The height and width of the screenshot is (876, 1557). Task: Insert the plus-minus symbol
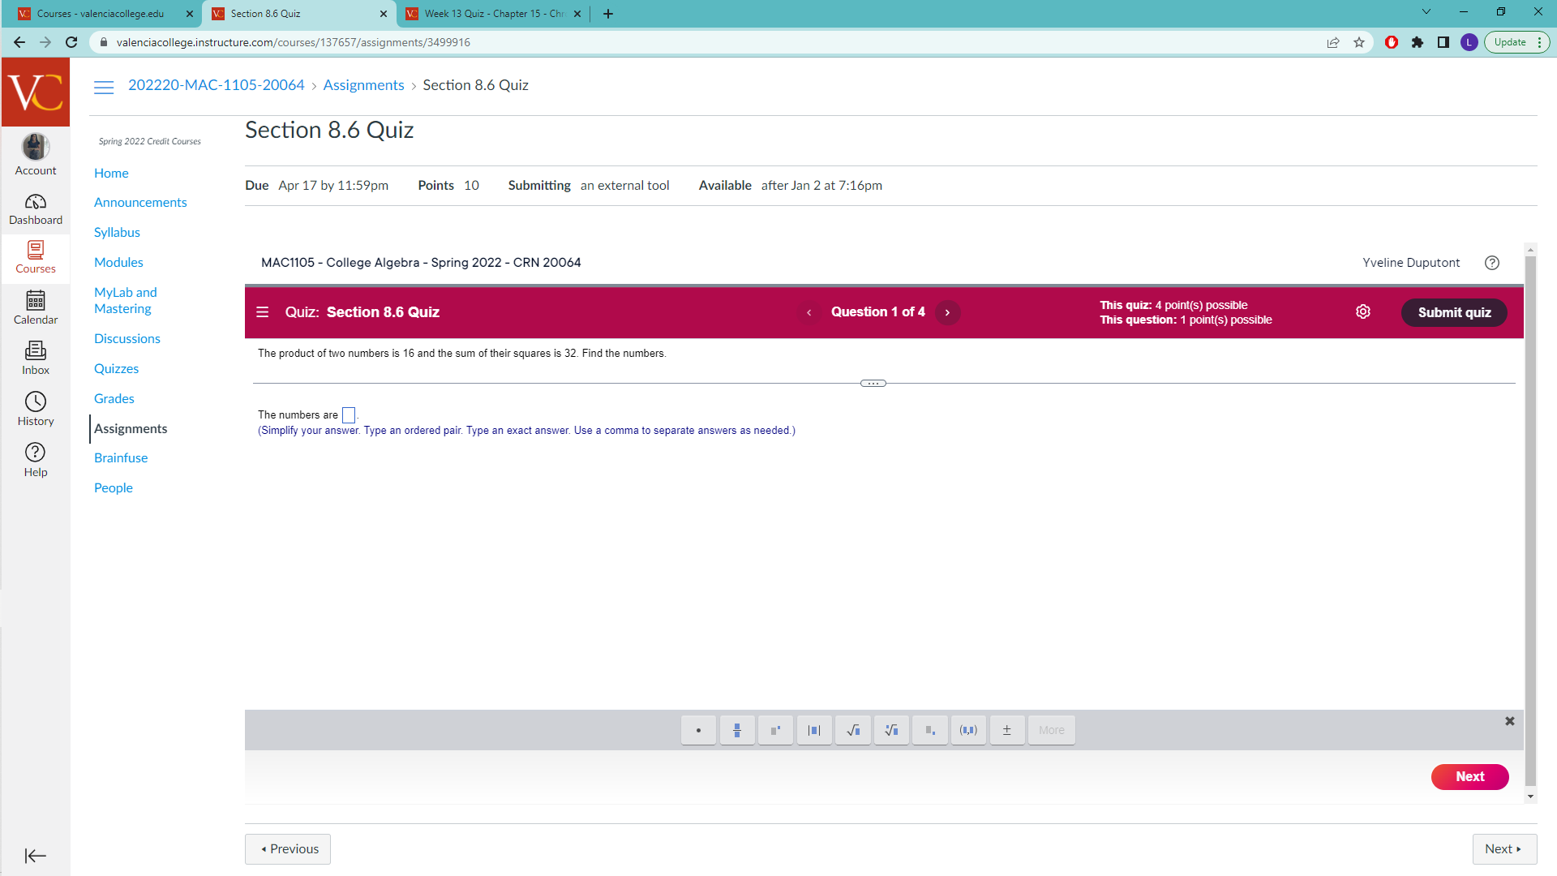coord(1006,730)
